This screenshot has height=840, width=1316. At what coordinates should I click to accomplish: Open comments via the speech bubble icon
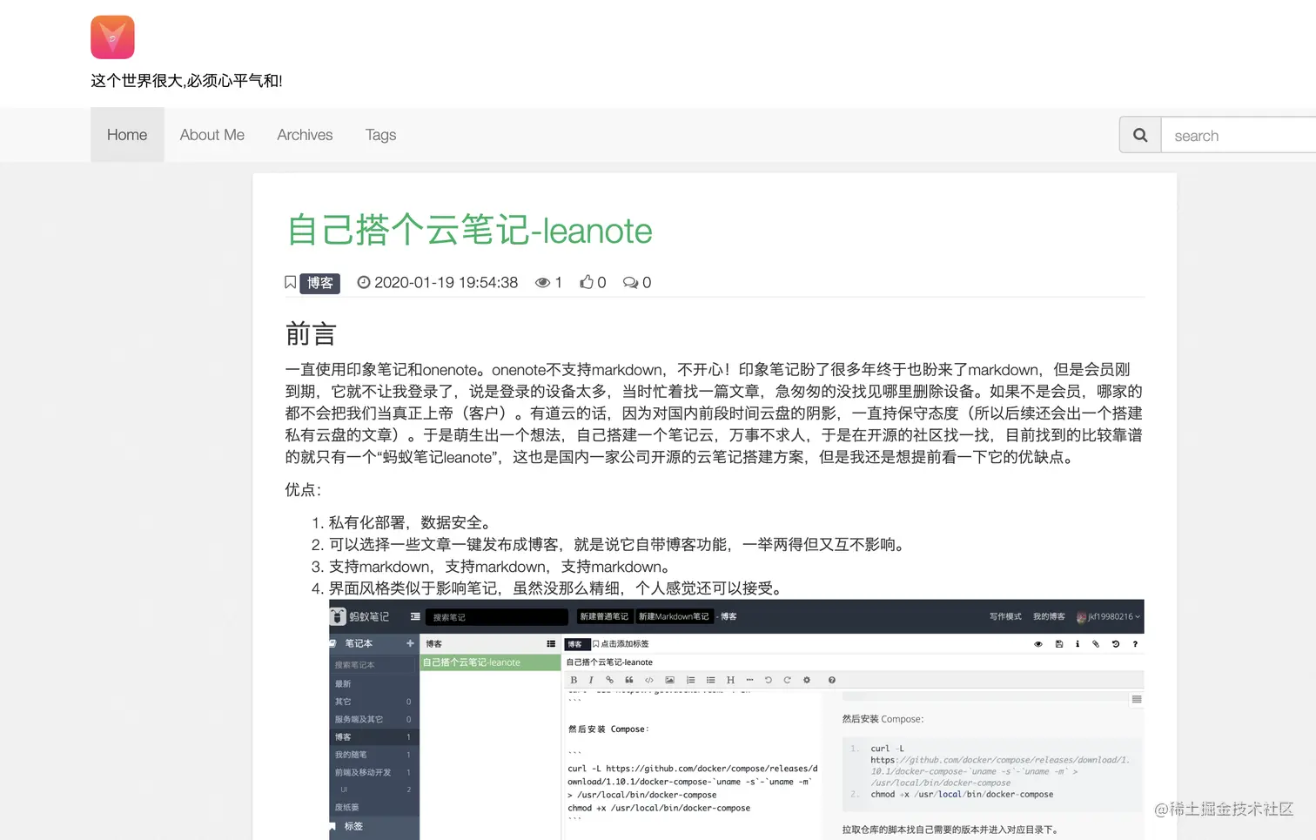pos(630,283)
